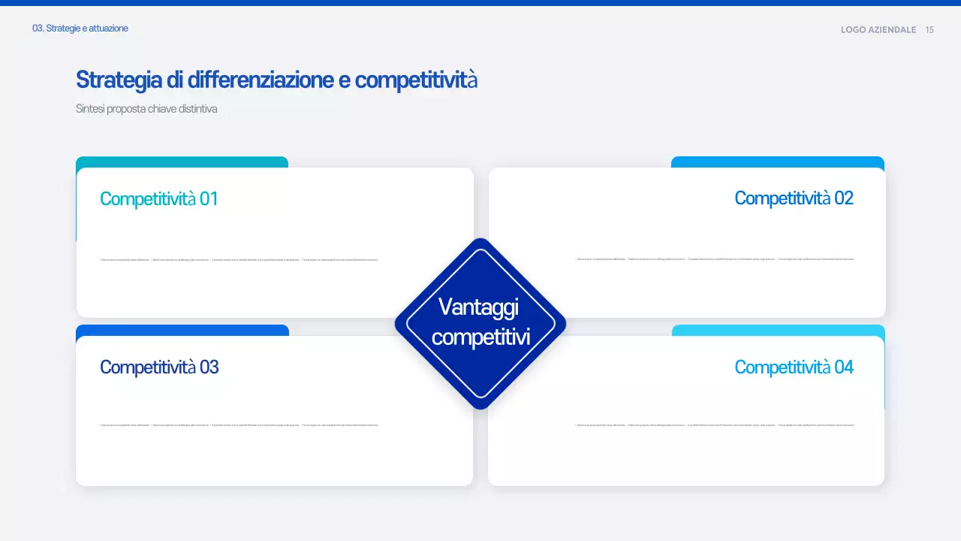Pick the teal tab above the Competitività 01 card
The height and width of the screenshot is (541, 961).
182,162
